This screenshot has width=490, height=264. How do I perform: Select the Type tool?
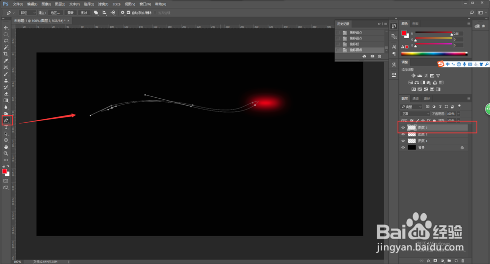pyautogui.click(x=5, y=127)
